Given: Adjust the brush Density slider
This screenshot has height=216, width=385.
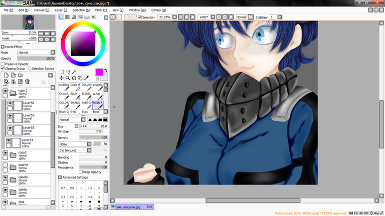Looking at the screenshot, I should click(x=93, y=137).
